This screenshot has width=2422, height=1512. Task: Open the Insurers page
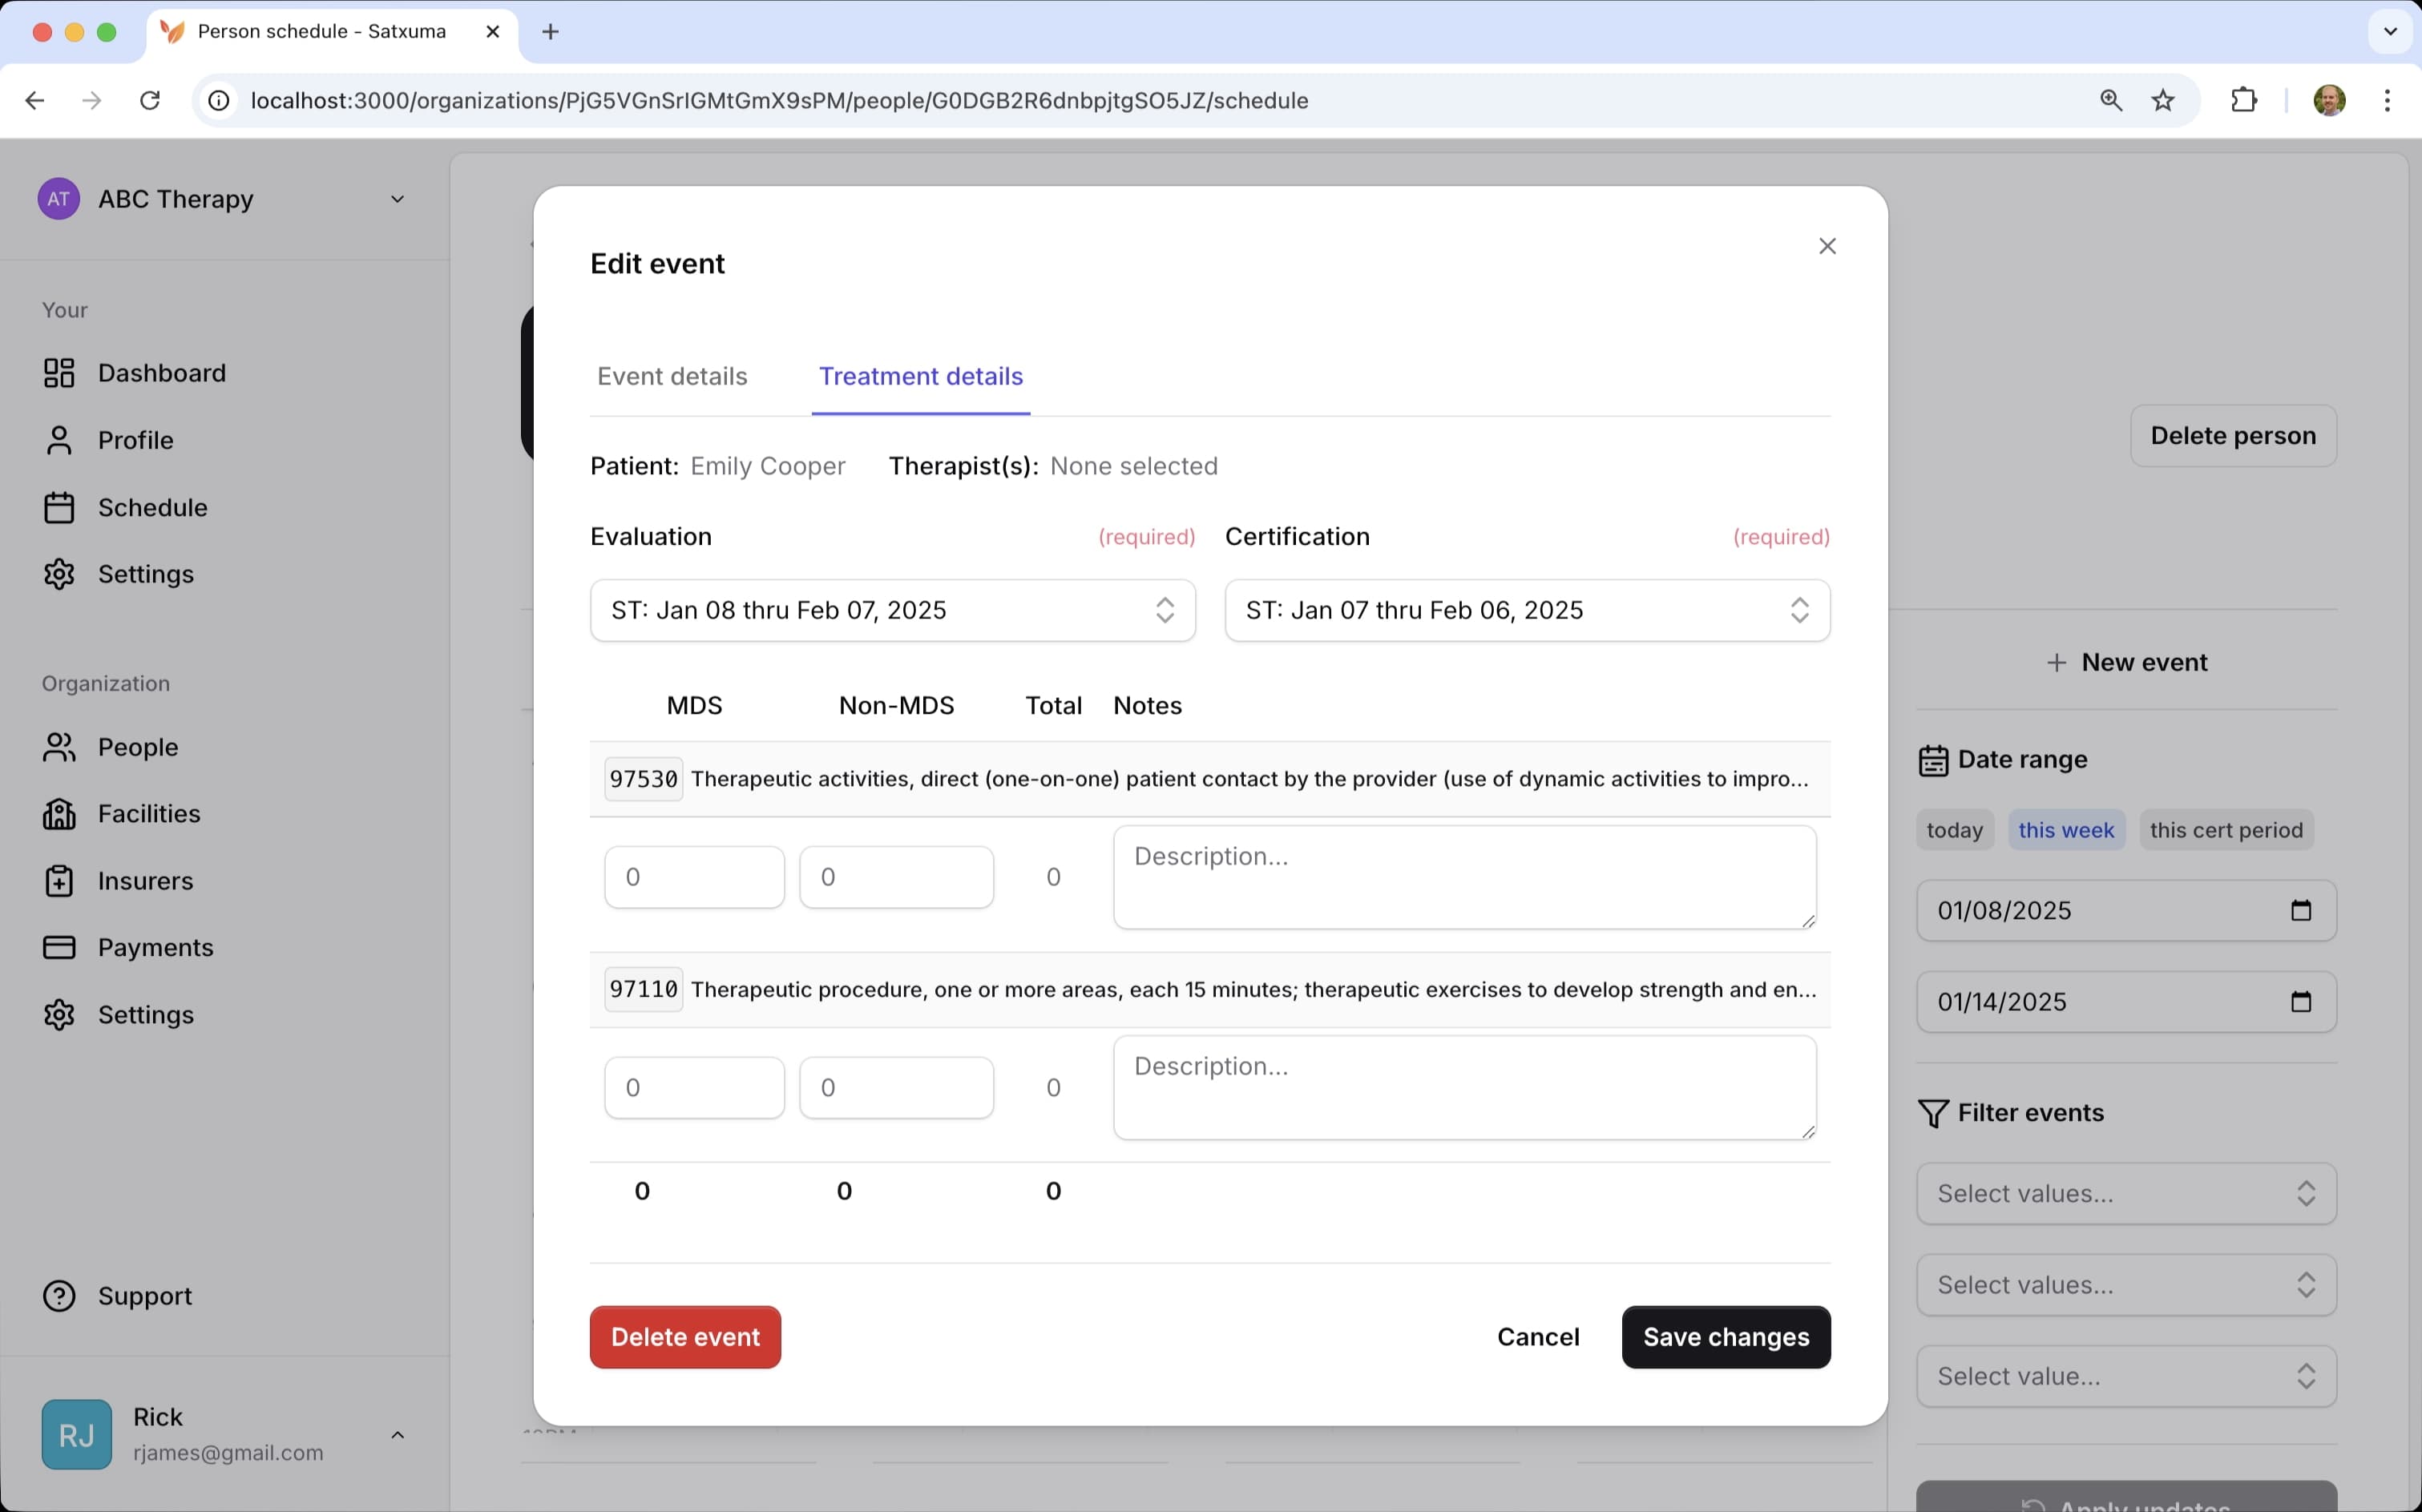[118, 881]
